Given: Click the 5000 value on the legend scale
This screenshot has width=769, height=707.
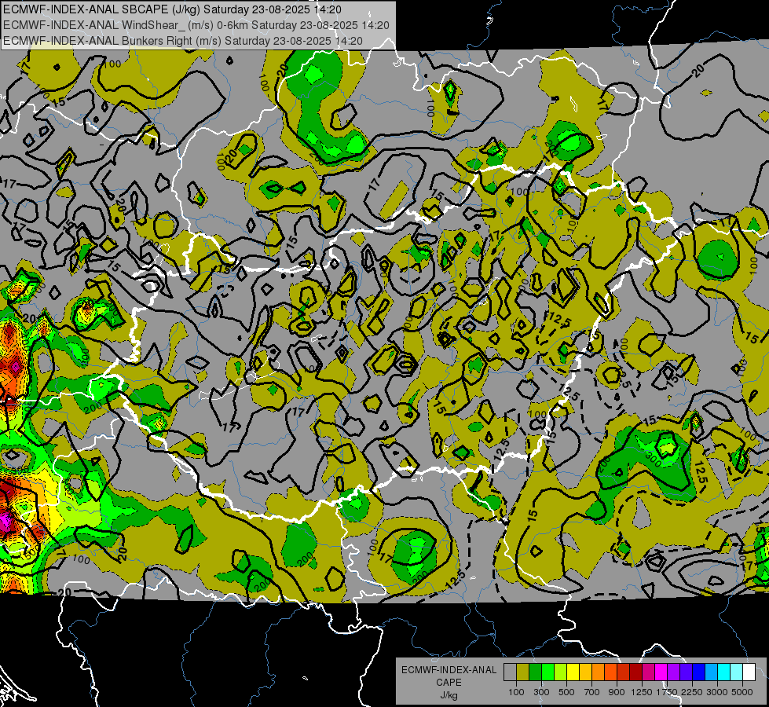Looking at the screenshot, I should pos(742,692).
